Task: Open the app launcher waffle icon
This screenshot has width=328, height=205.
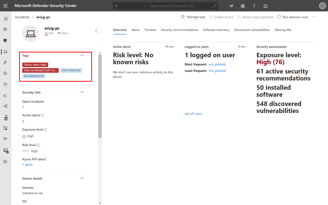Action: tap(6, 6)
